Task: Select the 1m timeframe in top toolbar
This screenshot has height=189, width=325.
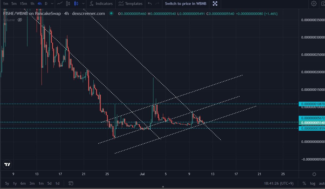Action: click(x=6, y=4)
